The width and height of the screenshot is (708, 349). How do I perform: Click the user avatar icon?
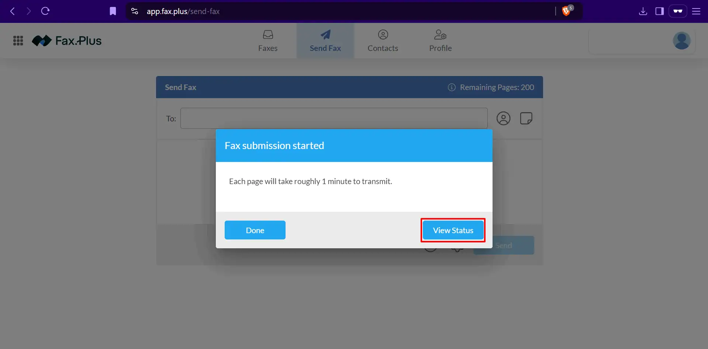(x=681, y=41)
